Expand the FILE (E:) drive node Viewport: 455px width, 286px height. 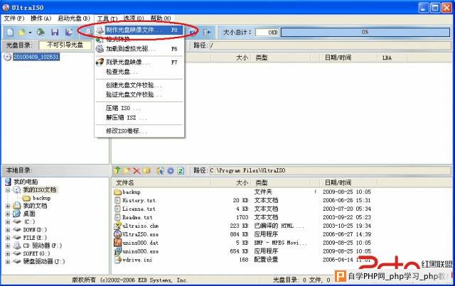click(8, 238)
